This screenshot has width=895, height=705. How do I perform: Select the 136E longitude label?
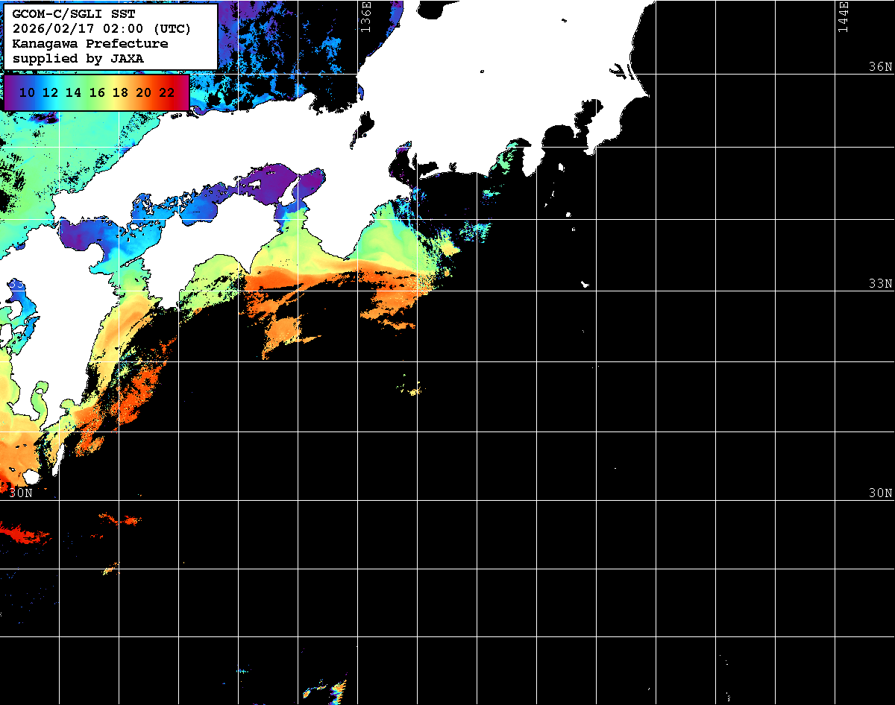tap(365, 16)
